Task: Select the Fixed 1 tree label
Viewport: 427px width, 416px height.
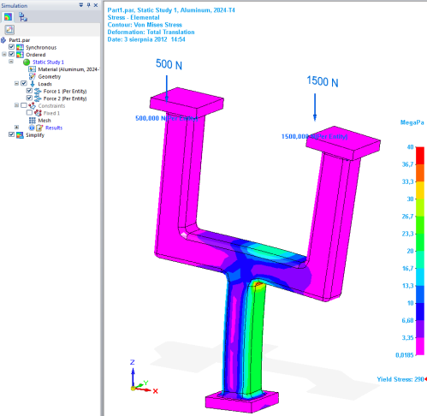Action: 51,113
